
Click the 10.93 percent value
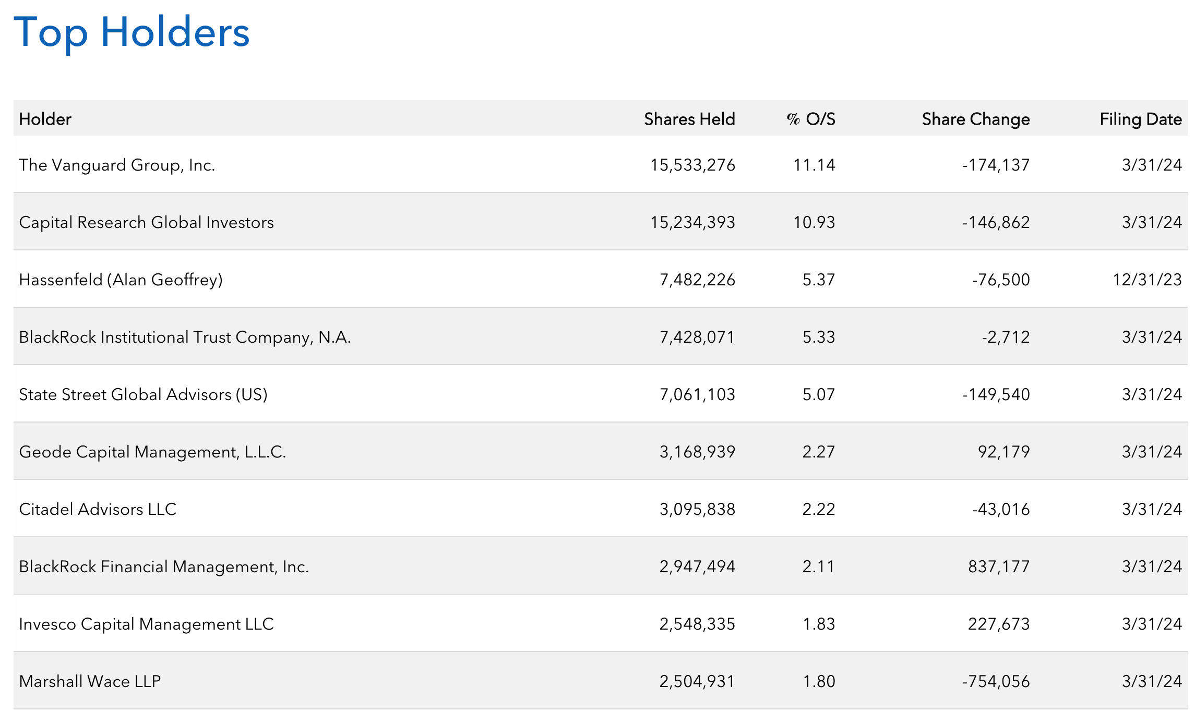[x=814, y=222]
